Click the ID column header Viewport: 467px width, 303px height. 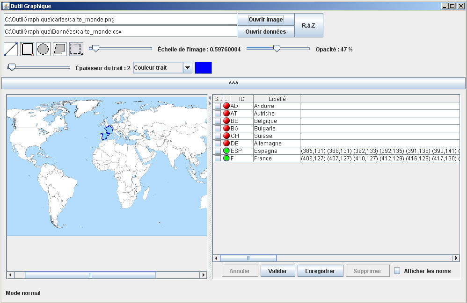(x=241, y=99)
